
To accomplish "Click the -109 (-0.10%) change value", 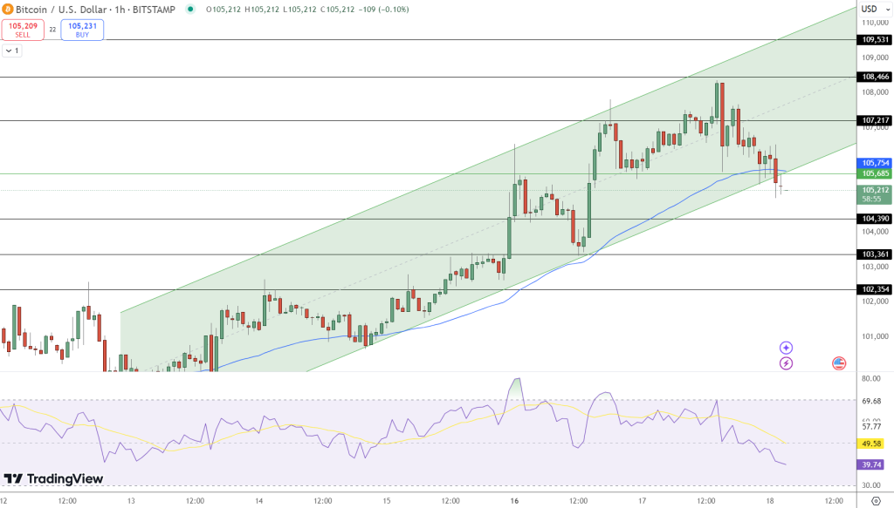I will pyautogui.click(x=384, y=9).
